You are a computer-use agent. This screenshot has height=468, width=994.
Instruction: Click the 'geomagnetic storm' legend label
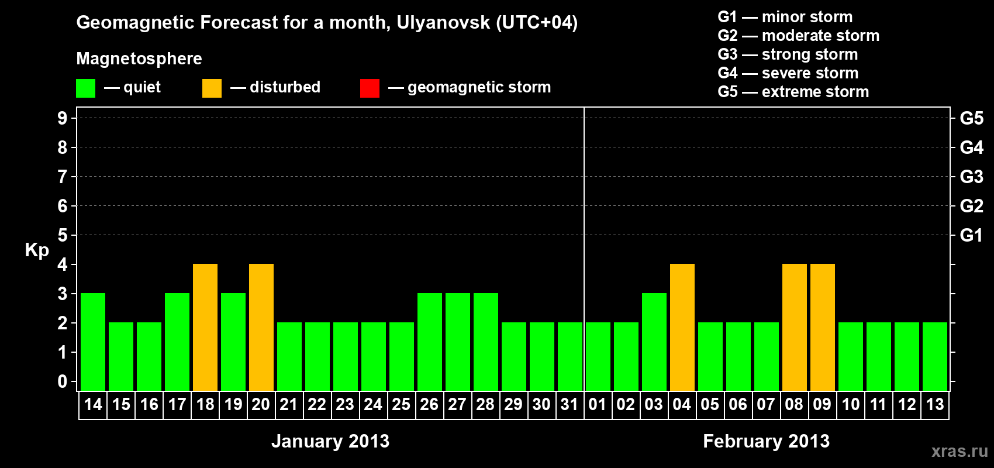pyautogui.click(x=479, y=88)
